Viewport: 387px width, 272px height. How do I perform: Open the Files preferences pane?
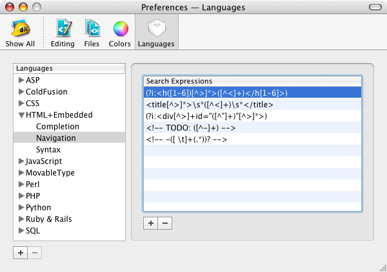coord(92,33)
